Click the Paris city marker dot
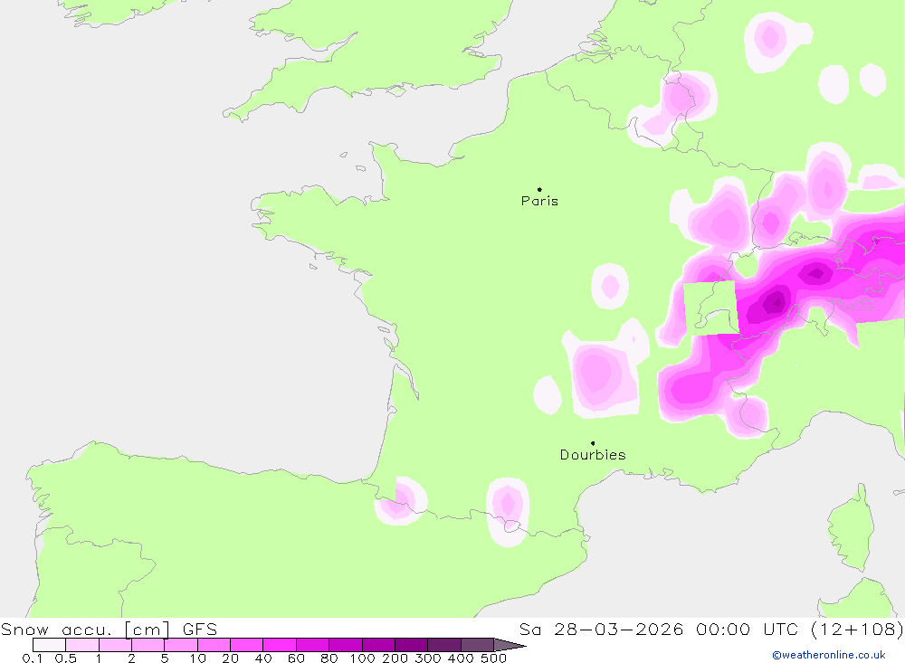 [539, 189]
